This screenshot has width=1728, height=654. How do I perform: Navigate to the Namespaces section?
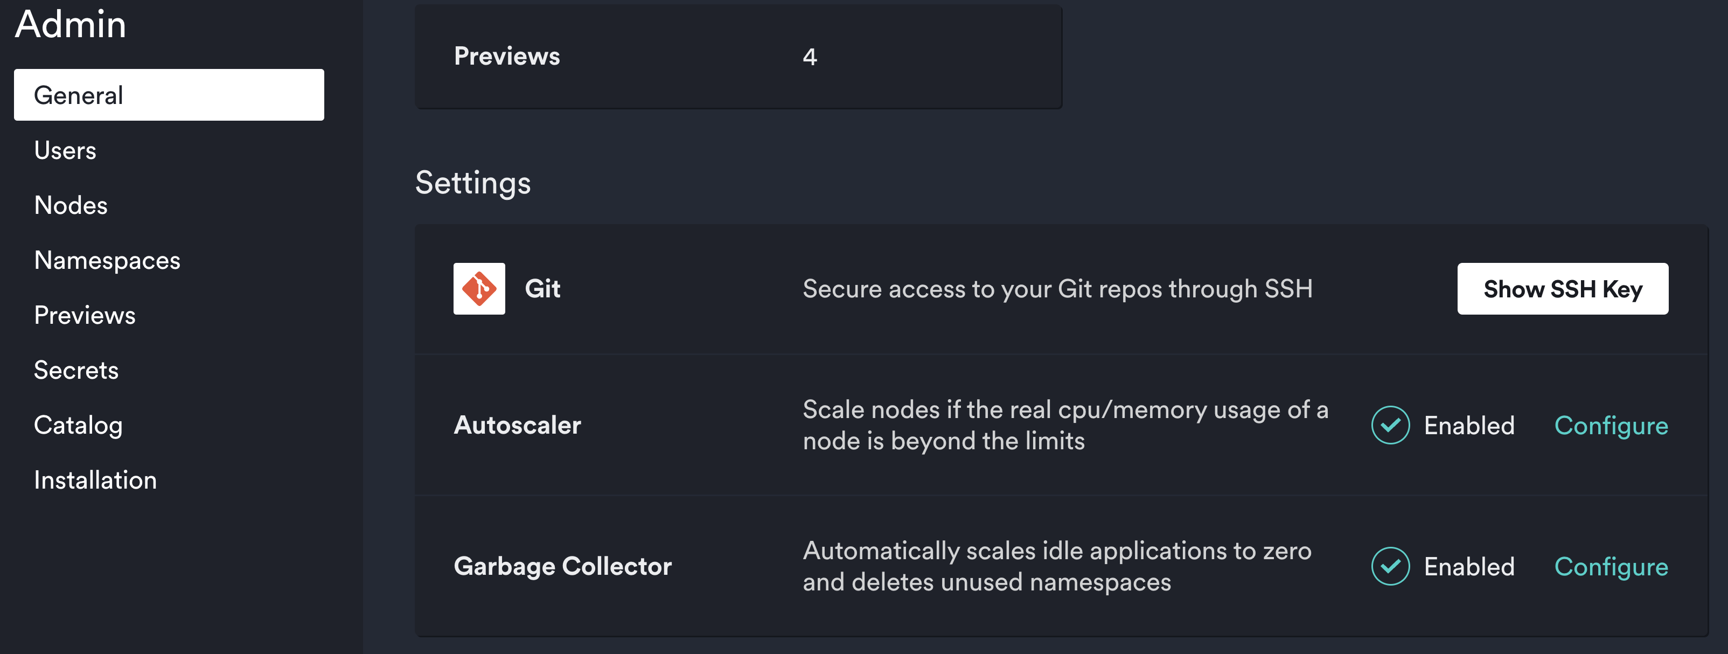(x=107, y=259)
